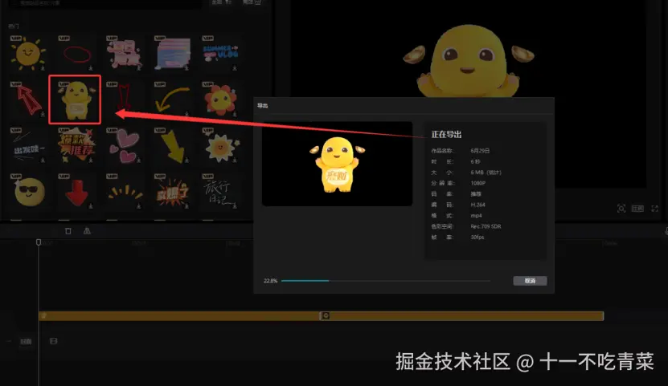Click download icon on the yellow burst lines sticker
Image resolution: width=668 pixels, height=386 pixels.
pos(138,205)
